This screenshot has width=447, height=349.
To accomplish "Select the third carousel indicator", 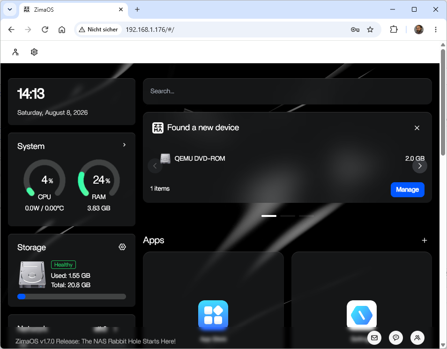I will pos(306,216).
